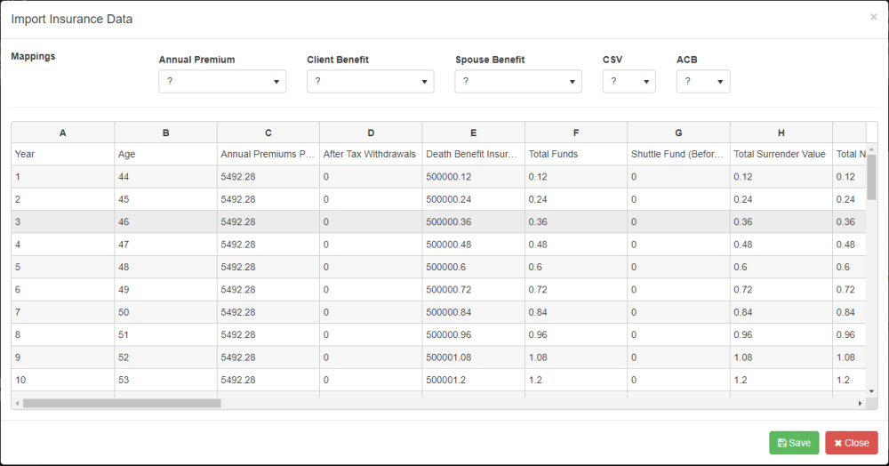Expand the ACB mapping dropdown
The width and height of the screenshot is (889, 466).
click(x=703, y=82)
